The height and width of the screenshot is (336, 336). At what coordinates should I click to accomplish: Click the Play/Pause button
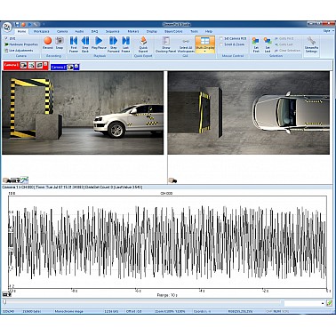(99, 44)
